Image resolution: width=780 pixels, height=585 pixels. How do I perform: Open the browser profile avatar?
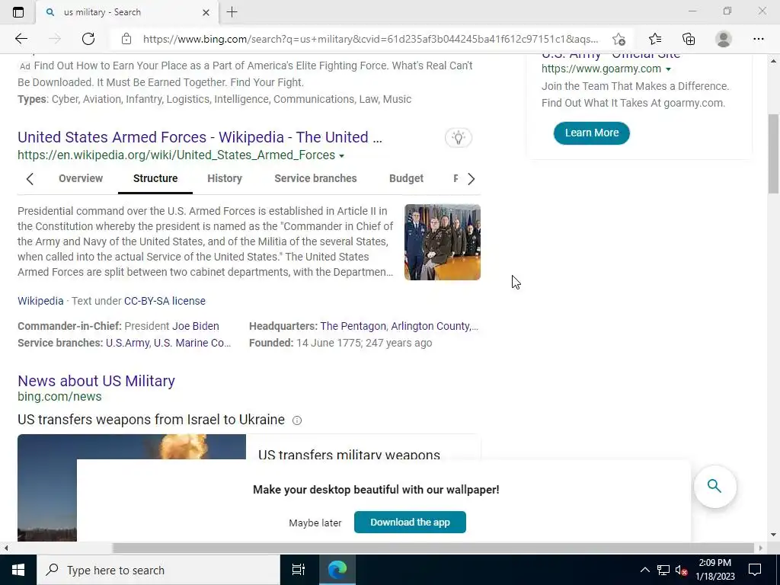(724, 39)
